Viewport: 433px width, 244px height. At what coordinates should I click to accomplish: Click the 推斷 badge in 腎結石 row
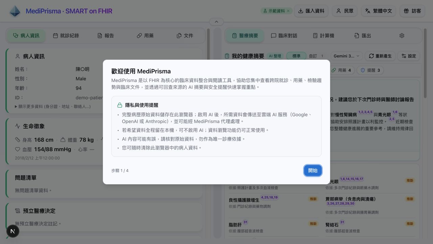tap(410, 224)
